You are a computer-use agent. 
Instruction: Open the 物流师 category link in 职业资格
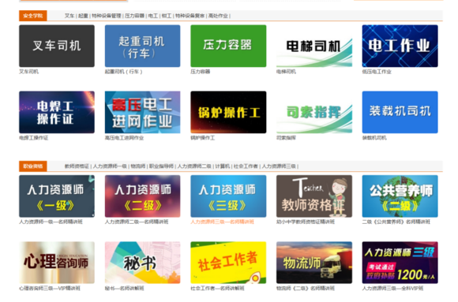(x=138, y=166)
